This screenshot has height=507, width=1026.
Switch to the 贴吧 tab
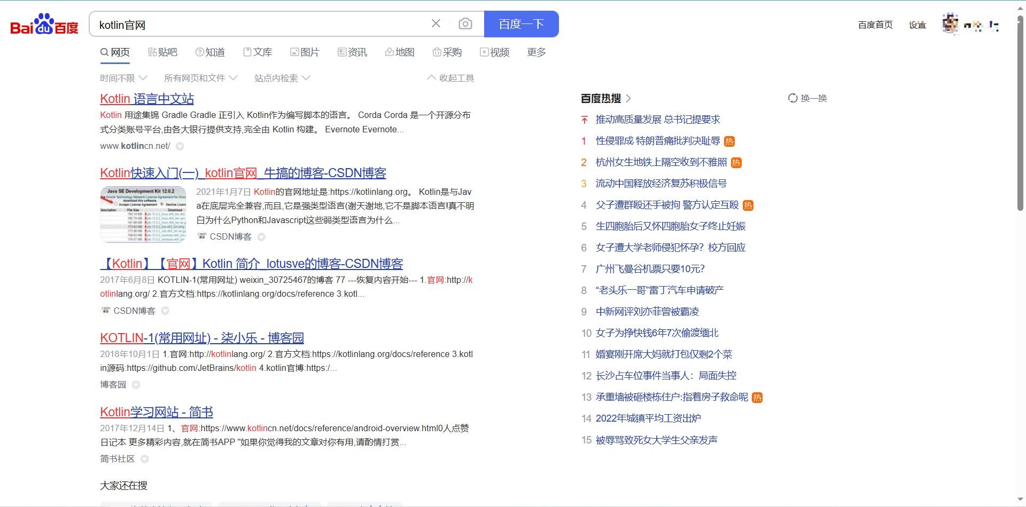(x=162, y=52)
